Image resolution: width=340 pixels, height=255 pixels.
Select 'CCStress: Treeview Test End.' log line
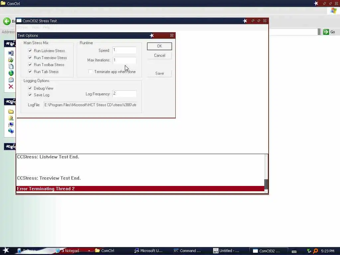(x=49, y=178)
